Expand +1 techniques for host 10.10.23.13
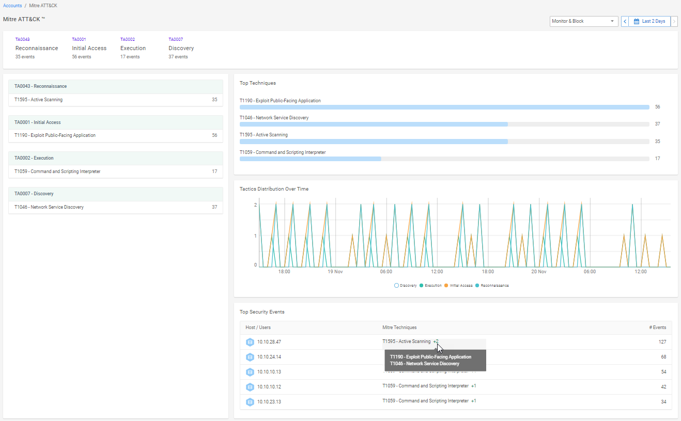The width and height of the screenshot is (681, 421). [x=473, y=401]
